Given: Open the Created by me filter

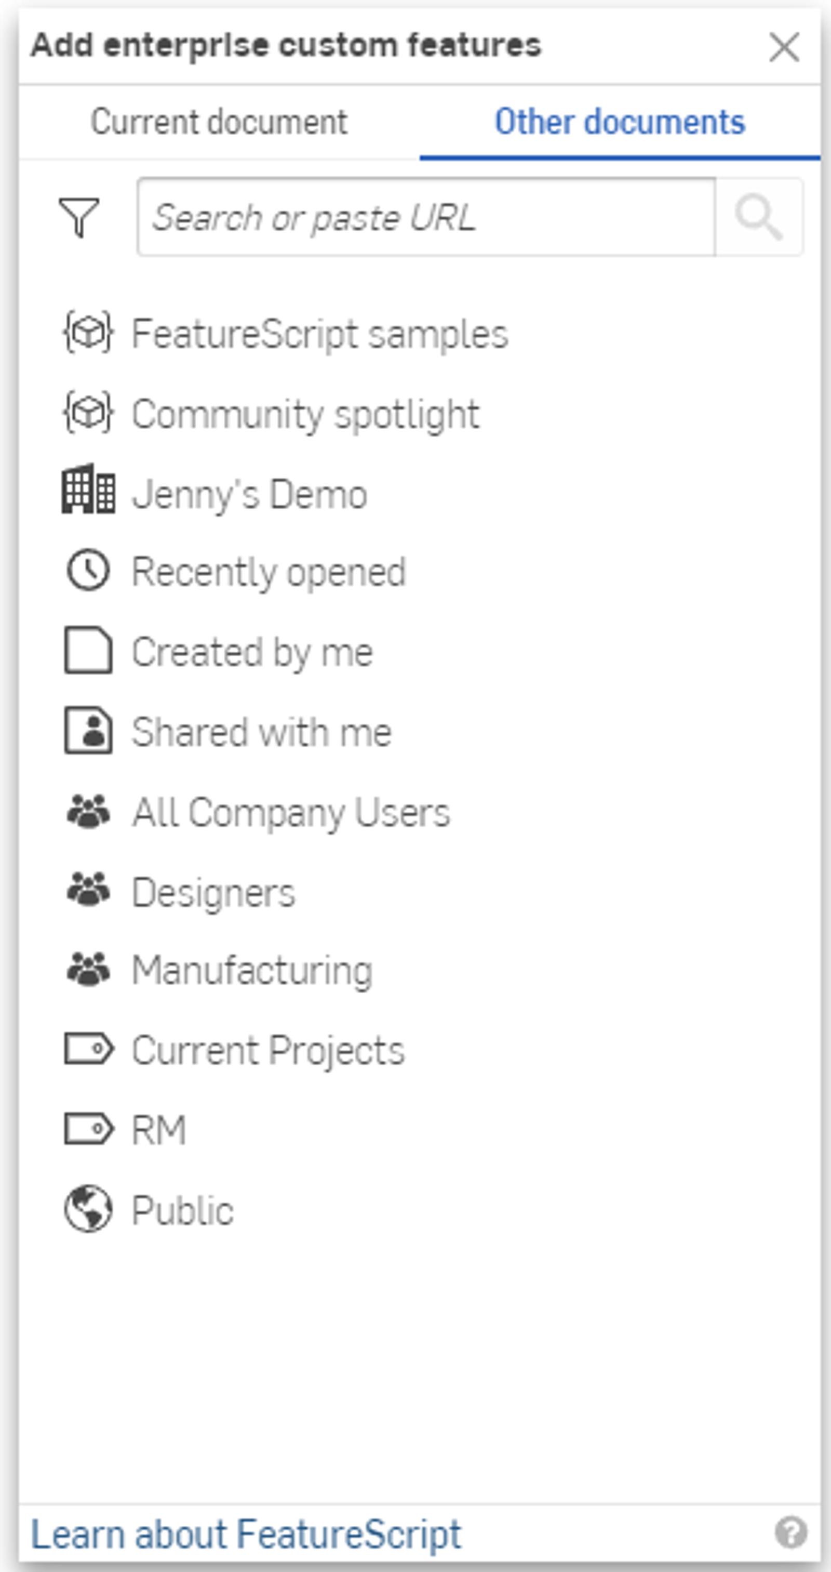Looking at the screenshot, I should 252,652.
